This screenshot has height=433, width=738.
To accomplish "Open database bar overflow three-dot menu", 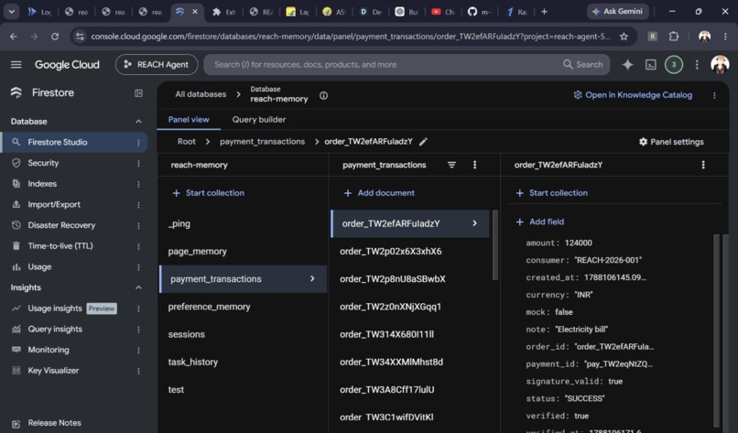I will pos(714,95).
